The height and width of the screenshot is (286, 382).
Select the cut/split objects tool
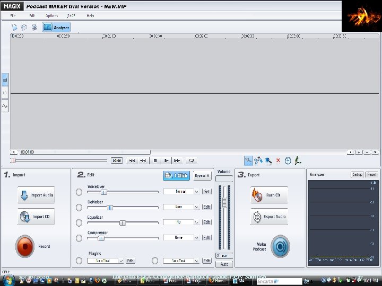[x=258, y=161]
